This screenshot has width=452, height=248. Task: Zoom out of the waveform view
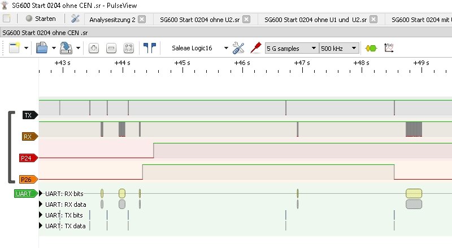111,49
